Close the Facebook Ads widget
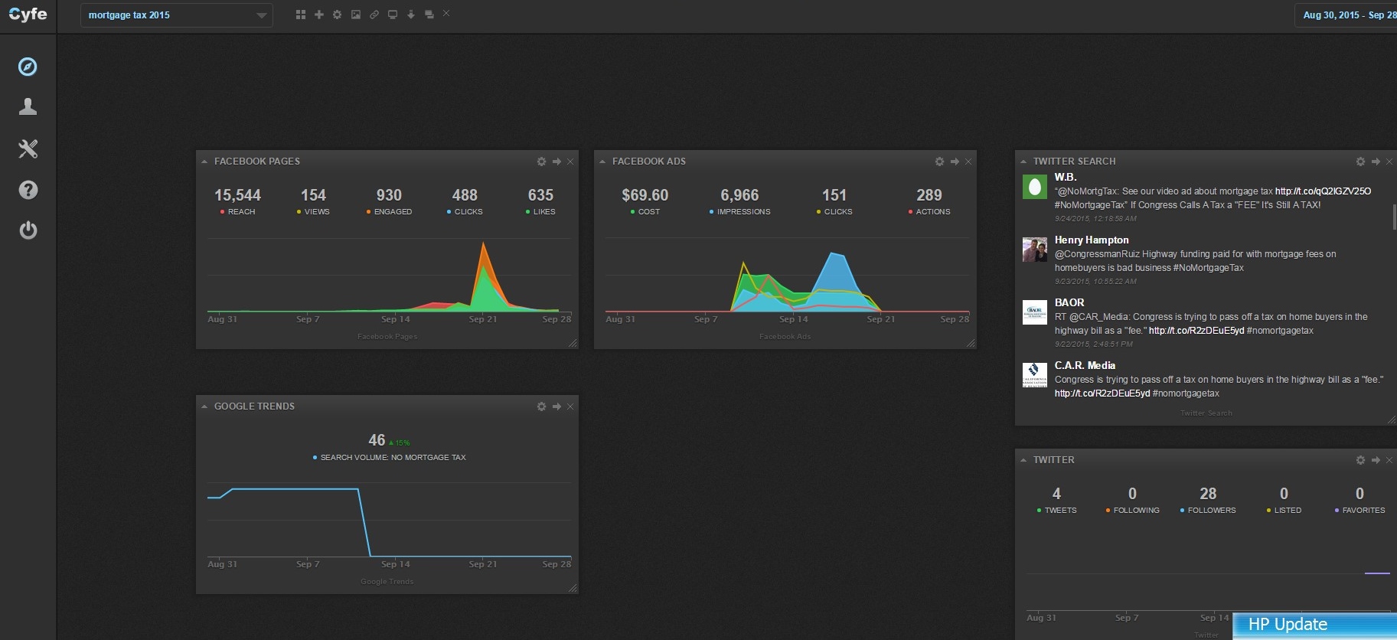Image resolution: width=1397 pixels, height=640 pixels. (x=968, y=162)
